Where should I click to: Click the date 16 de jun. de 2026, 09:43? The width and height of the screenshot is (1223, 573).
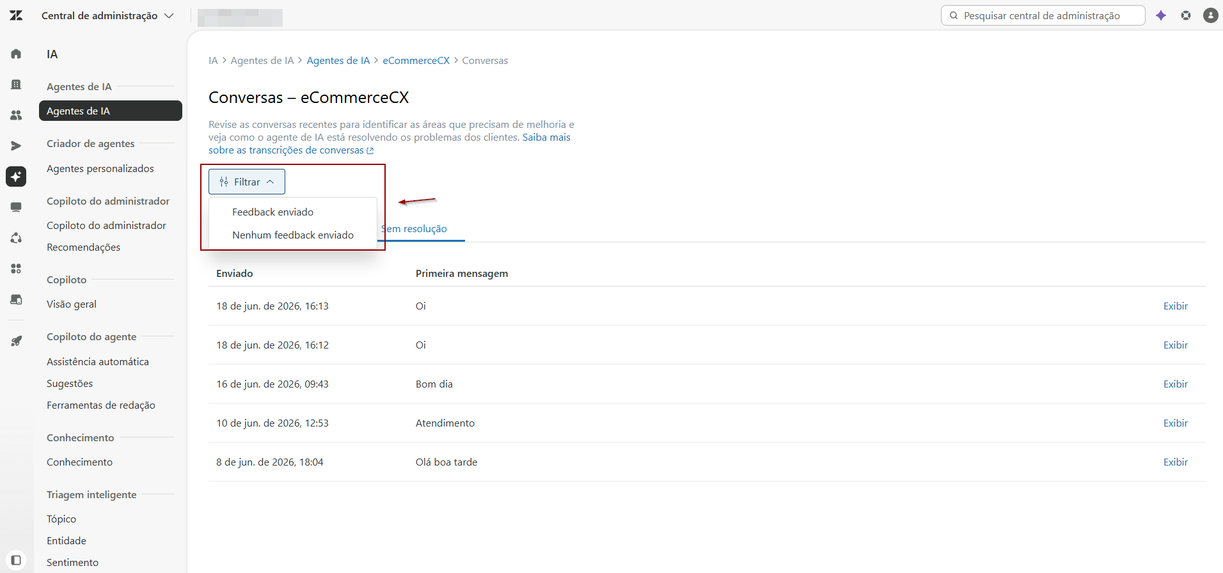click(x=272, y=384)
